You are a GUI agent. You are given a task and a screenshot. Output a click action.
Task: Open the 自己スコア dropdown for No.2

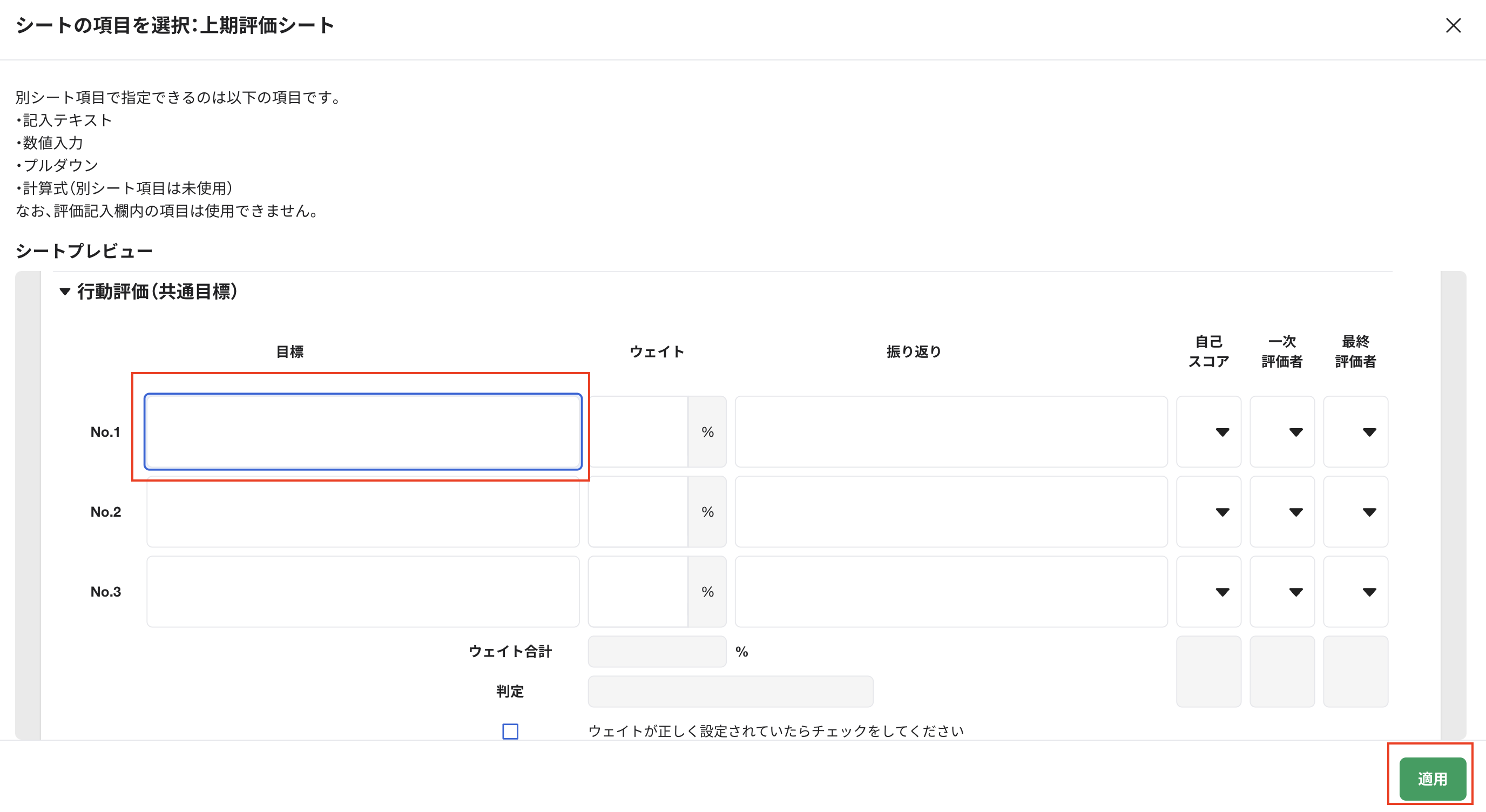point(1209,511)
